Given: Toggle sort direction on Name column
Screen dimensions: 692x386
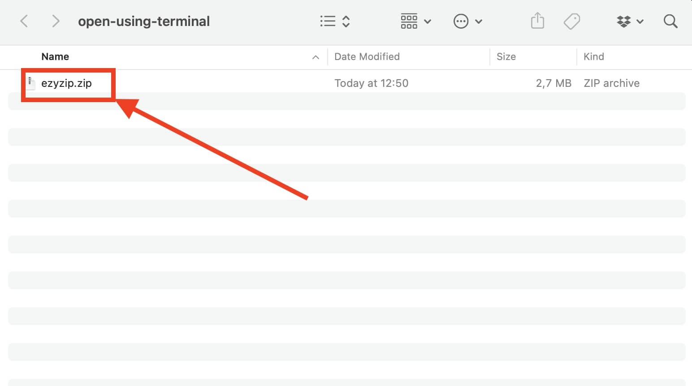Looking at the screenshot, I should 316,57.
